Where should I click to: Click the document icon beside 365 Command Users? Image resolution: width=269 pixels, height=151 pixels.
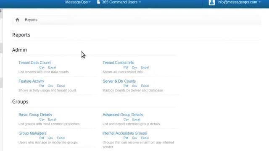coord(98,2)
